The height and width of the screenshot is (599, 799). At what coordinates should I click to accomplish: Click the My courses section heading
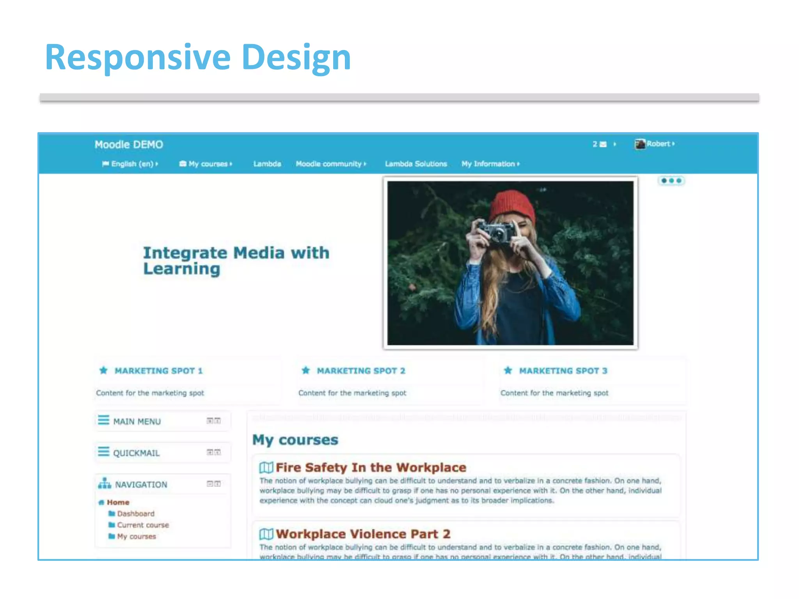point(295,440)
